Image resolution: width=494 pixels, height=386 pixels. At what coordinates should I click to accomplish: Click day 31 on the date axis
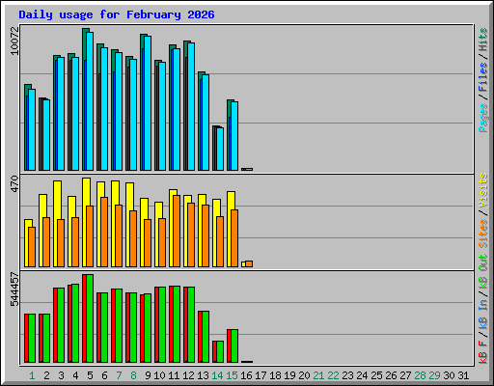tap(463, 375)
